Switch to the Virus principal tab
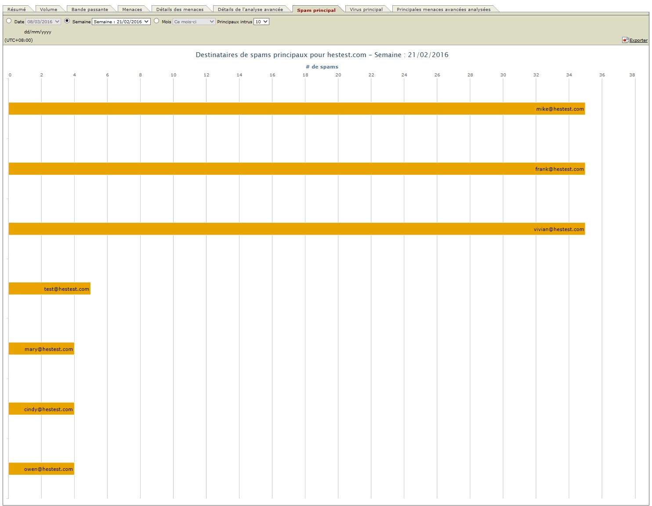 tap(366, 9)
